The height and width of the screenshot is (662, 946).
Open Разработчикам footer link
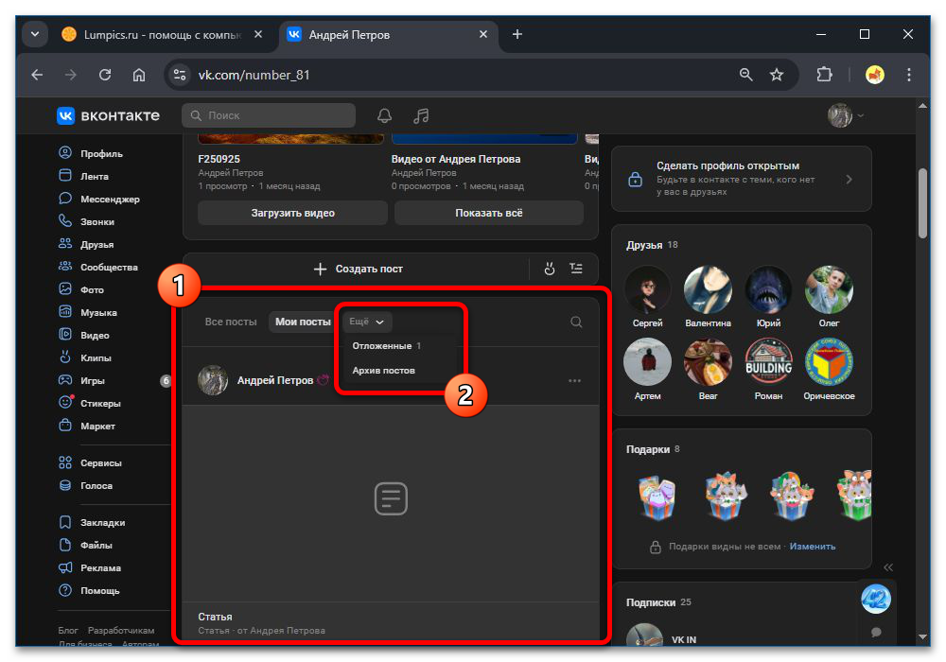pos(121,630)
